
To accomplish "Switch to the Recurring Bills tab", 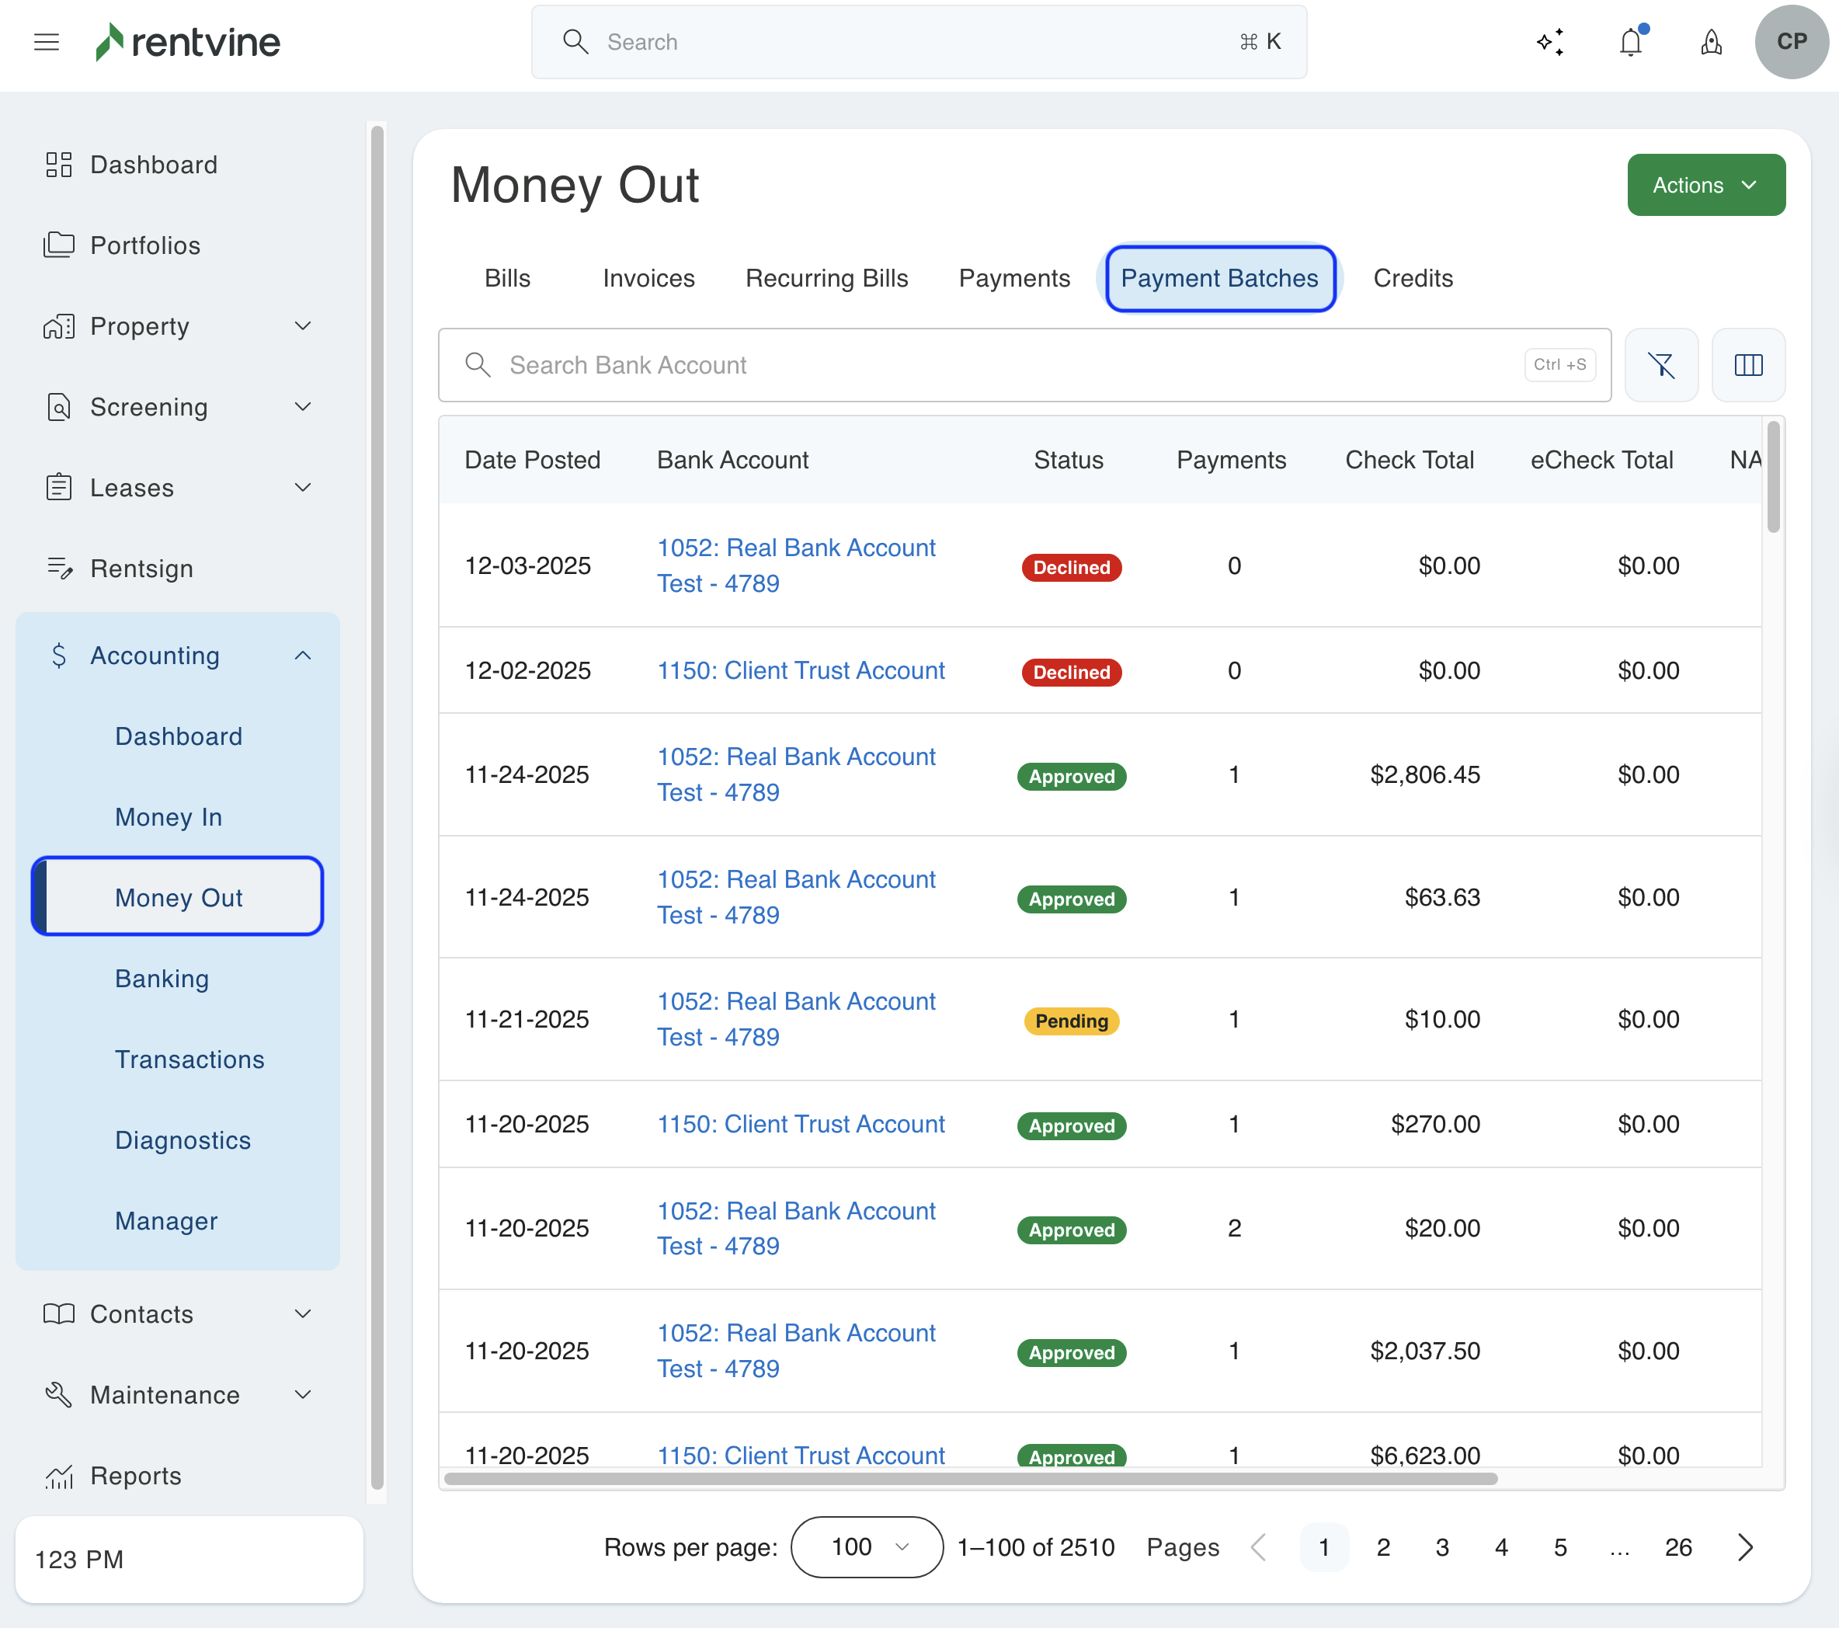I will point(826,278).
